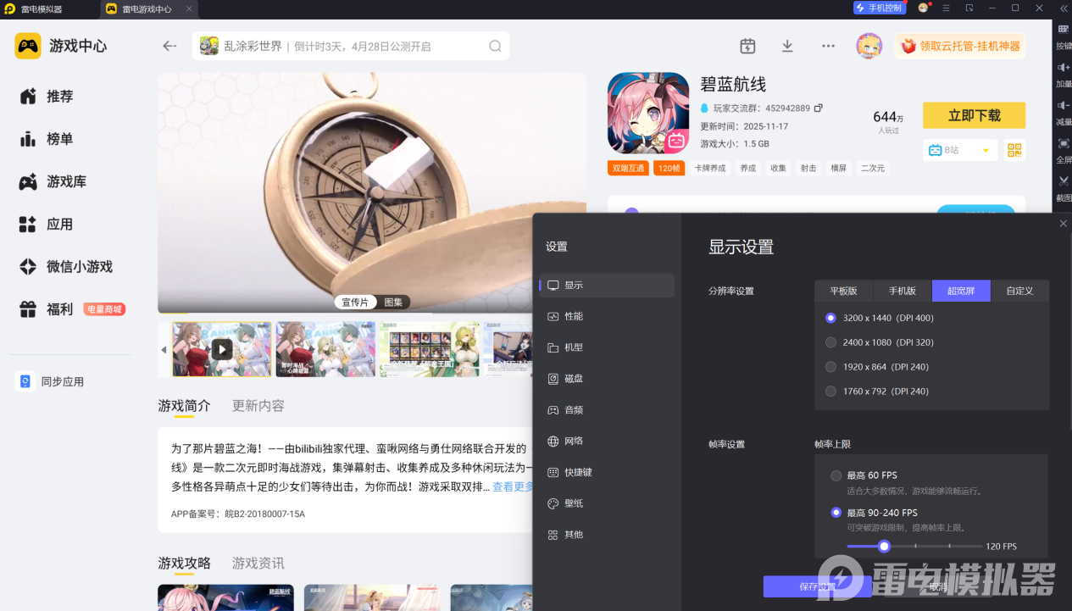Image resolution: width=1072 pixels, height=611 pixels.
Task: Click the back arrow icon
Action: click(169, 46)
